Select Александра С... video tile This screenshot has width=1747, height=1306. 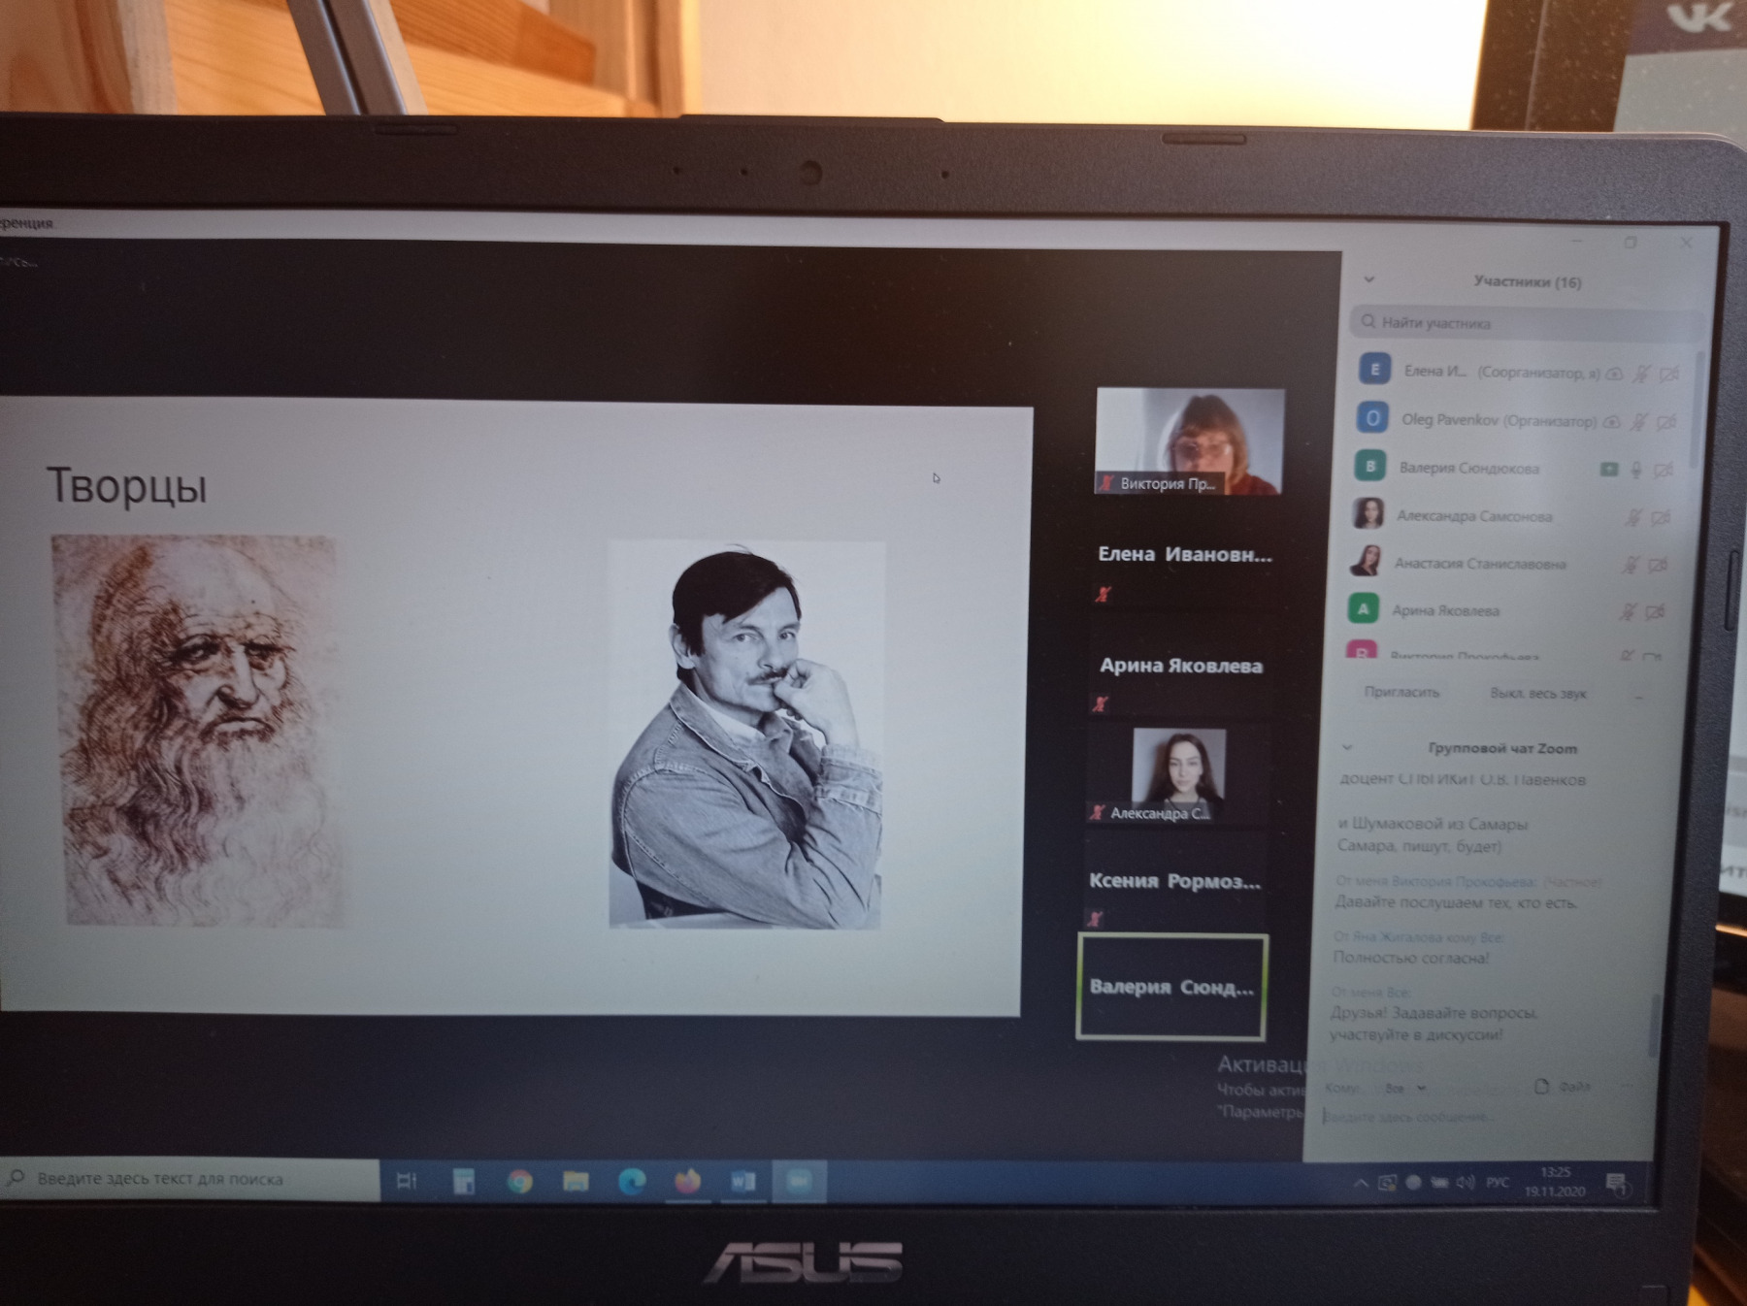[1177, 775]
